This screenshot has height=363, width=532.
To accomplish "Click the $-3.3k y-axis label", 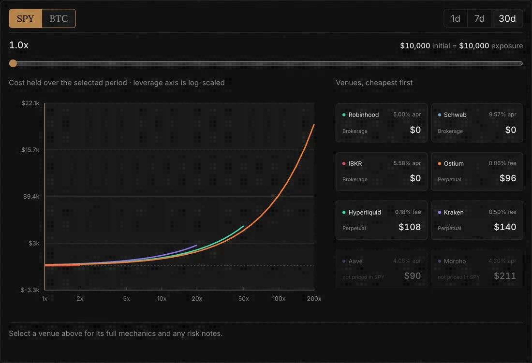I will tap(30, 290).
